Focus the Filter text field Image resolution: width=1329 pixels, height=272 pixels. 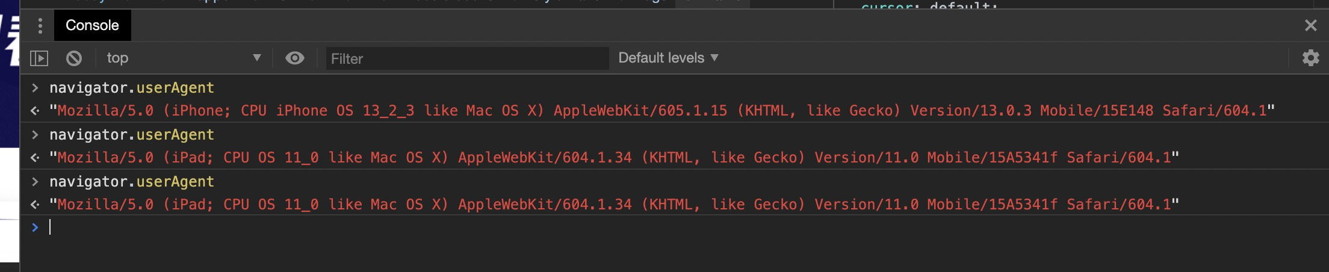(467, 58)
